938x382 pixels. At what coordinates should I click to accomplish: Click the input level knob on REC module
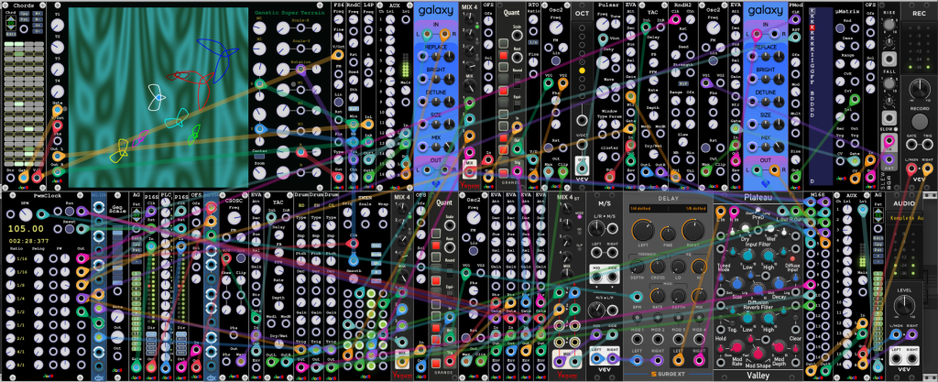pos(919,90)
